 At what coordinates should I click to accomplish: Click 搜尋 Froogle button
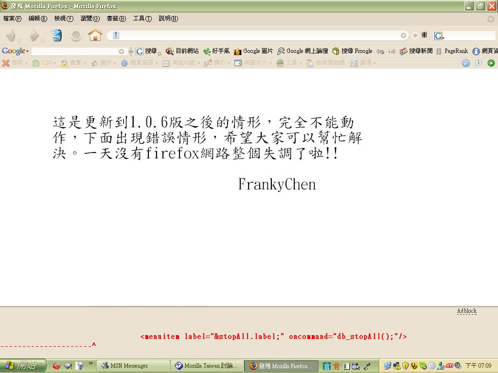click(x=353, y=51)
